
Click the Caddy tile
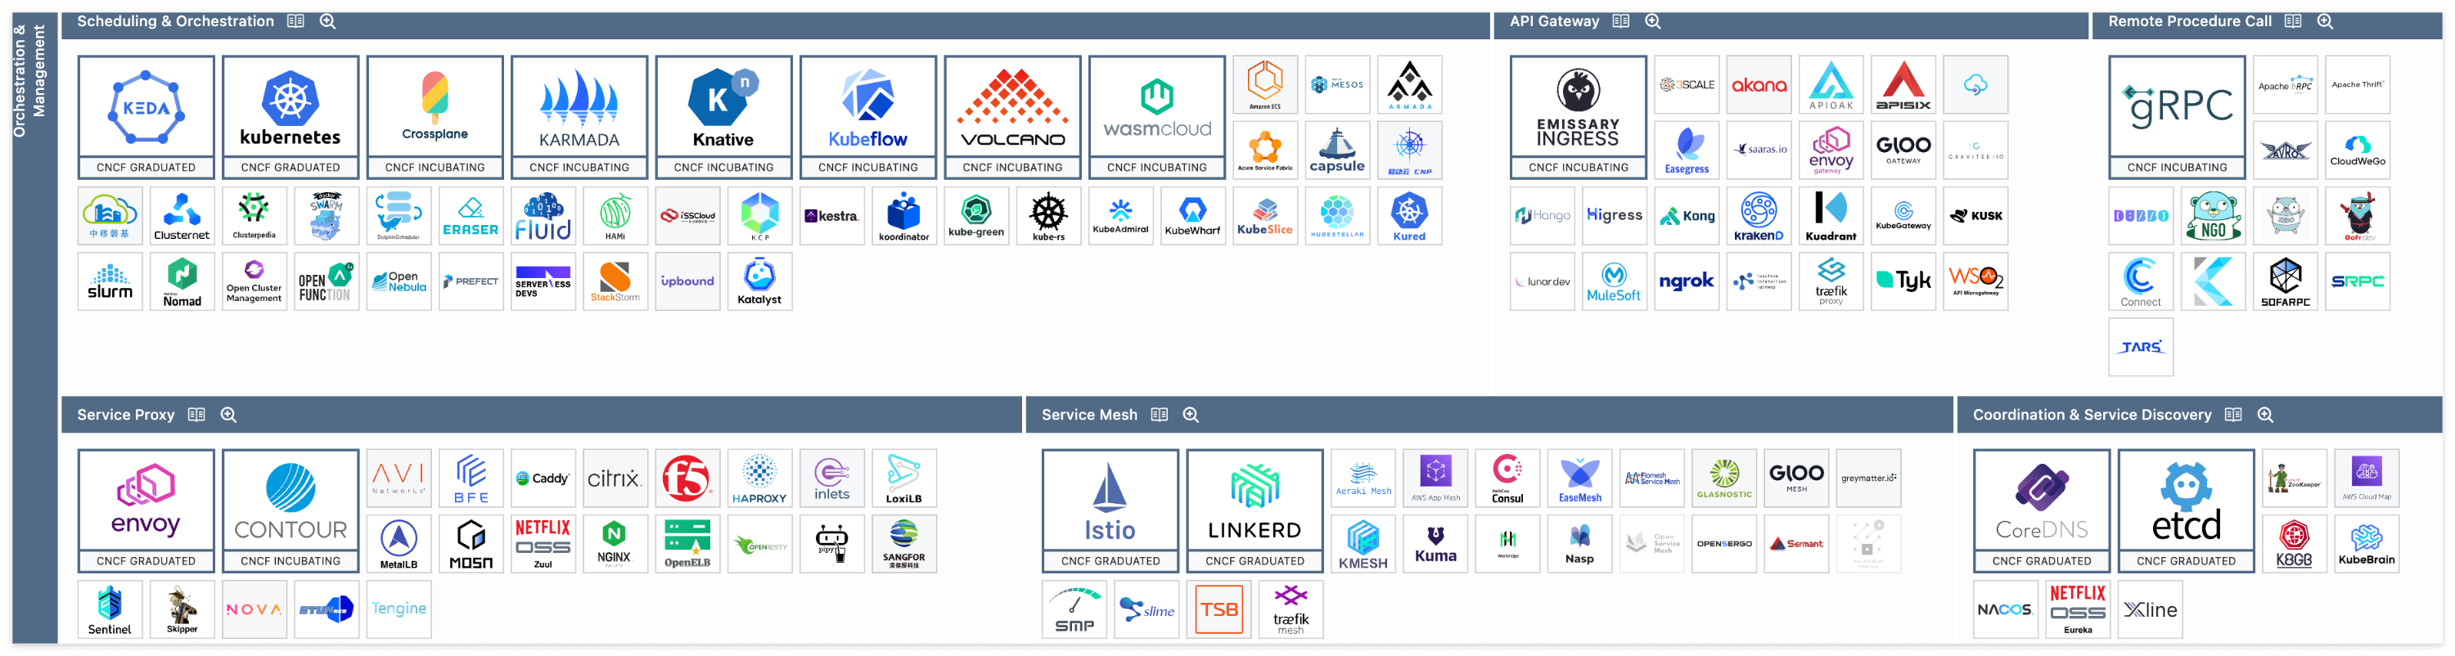543,479
